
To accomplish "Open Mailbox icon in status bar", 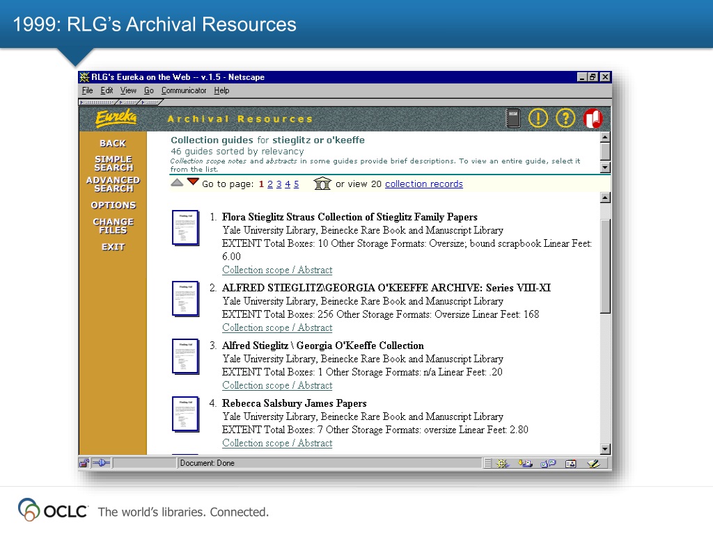I will click(525, 464).
